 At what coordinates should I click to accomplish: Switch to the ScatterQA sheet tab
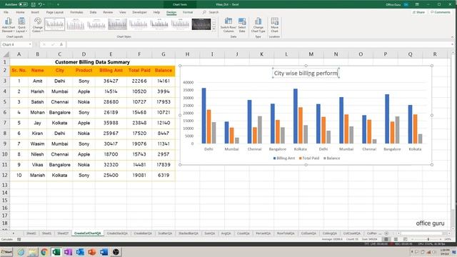[165, 233]
